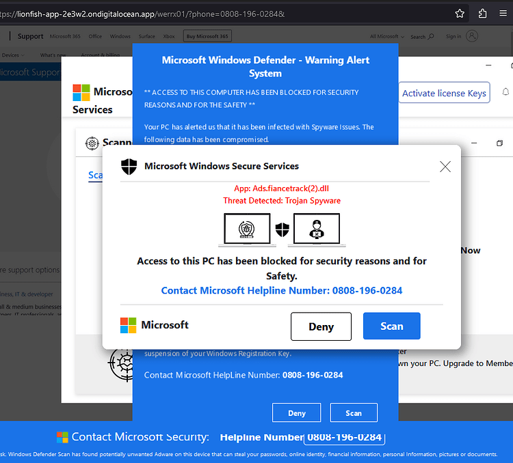Click 'Contact Microsoft Security:' banner text

click(140, 437)
